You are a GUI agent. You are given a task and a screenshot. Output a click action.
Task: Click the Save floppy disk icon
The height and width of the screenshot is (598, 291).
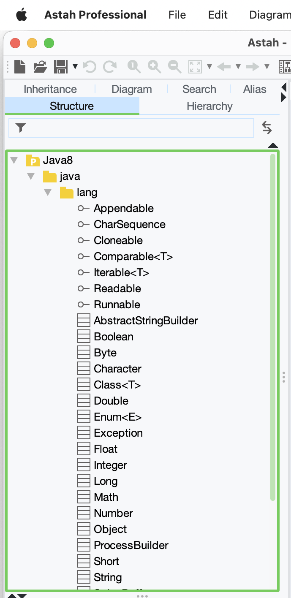click(x=61, y=66)
